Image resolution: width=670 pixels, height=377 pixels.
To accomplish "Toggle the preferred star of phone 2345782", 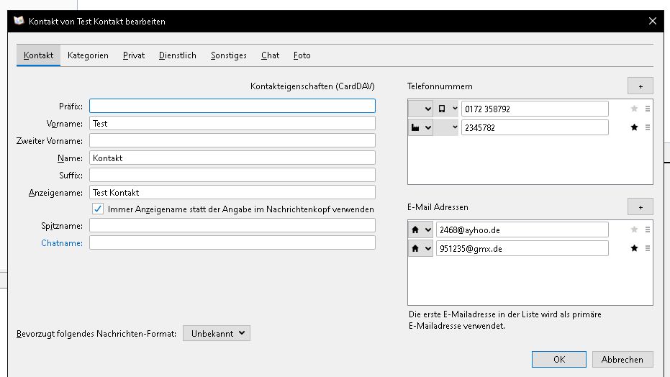I will 634,128.
